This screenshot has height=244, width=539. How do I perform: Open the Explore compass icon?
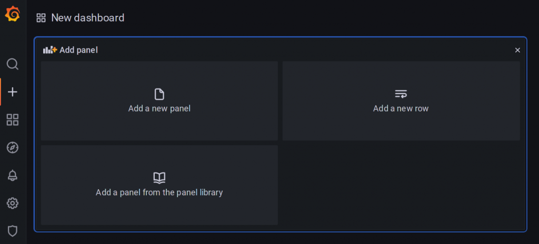[x=13, y=148]
